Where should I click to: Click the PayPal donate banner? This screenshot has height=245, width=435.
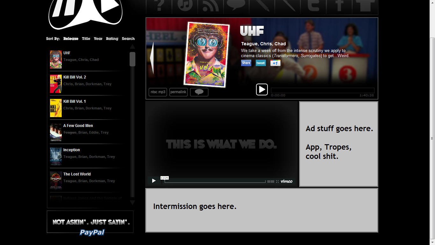pos(90,223)
